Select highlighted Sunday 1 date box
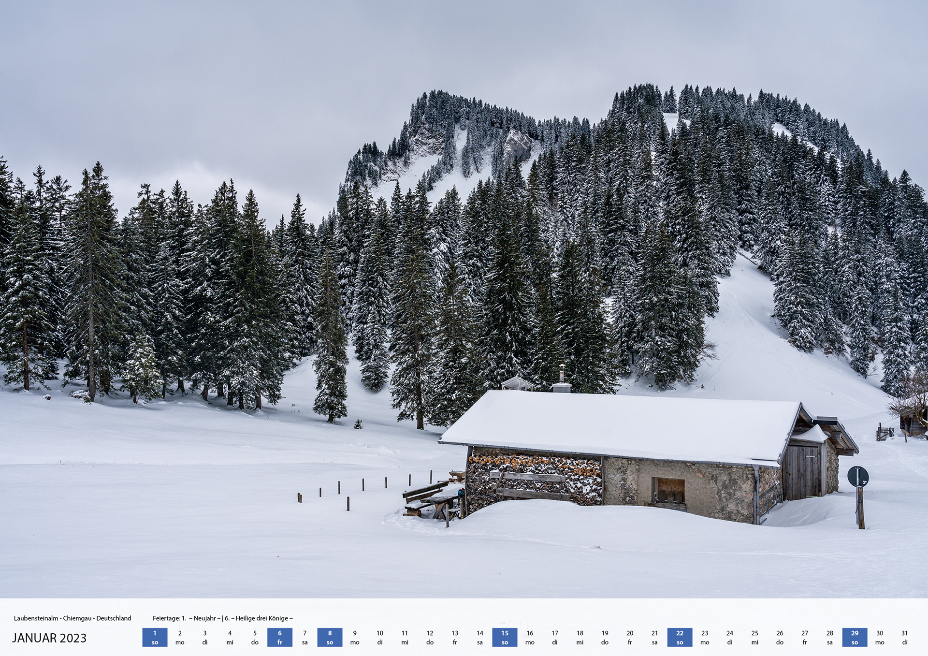Screen dimensions: 928x656 (x=155, y=637)
